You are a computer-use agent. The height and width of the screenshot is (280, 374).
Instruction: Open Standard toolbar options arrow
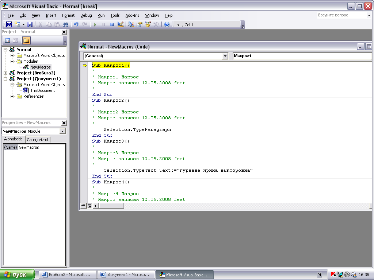pyautogui.click(x=243, y=25)
